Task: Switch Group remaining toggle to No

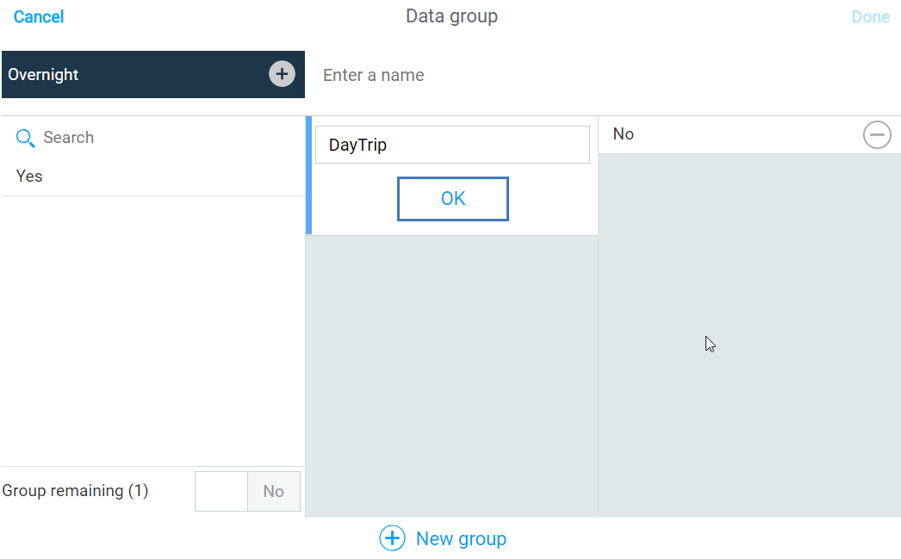Action: (x=273, y=491)
